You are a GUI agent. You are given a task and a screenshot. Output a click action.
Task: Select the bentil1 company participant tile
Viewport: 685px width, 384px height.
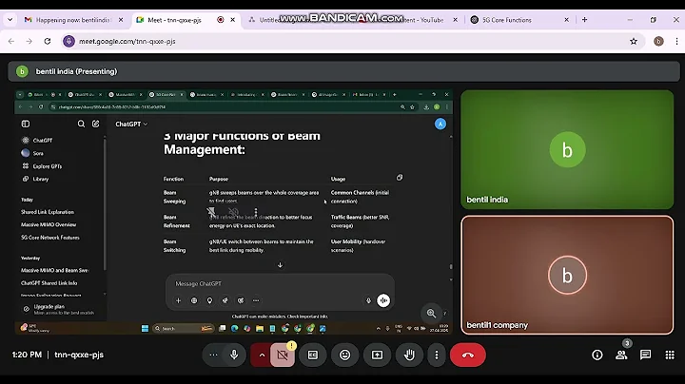(567, 275)
